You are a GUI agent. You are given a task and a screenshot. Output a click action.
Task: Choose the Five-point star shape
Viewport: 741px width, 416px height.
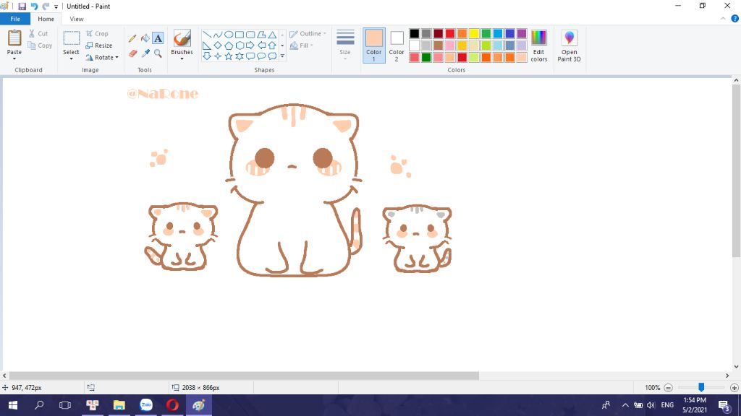[x=228, y=56]
